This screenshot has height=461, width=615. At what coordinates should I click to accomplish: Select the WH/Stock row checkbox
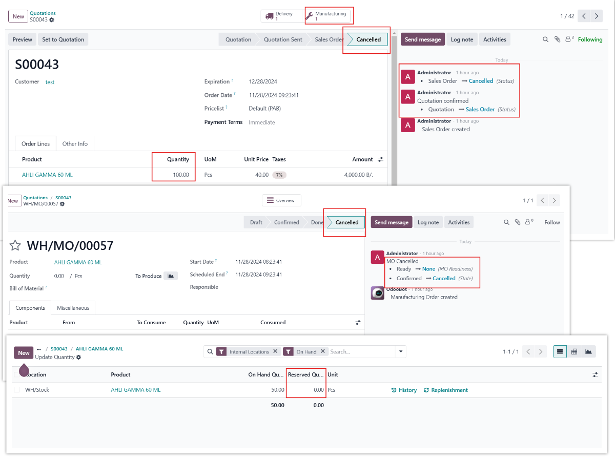(x=16, y=390)
